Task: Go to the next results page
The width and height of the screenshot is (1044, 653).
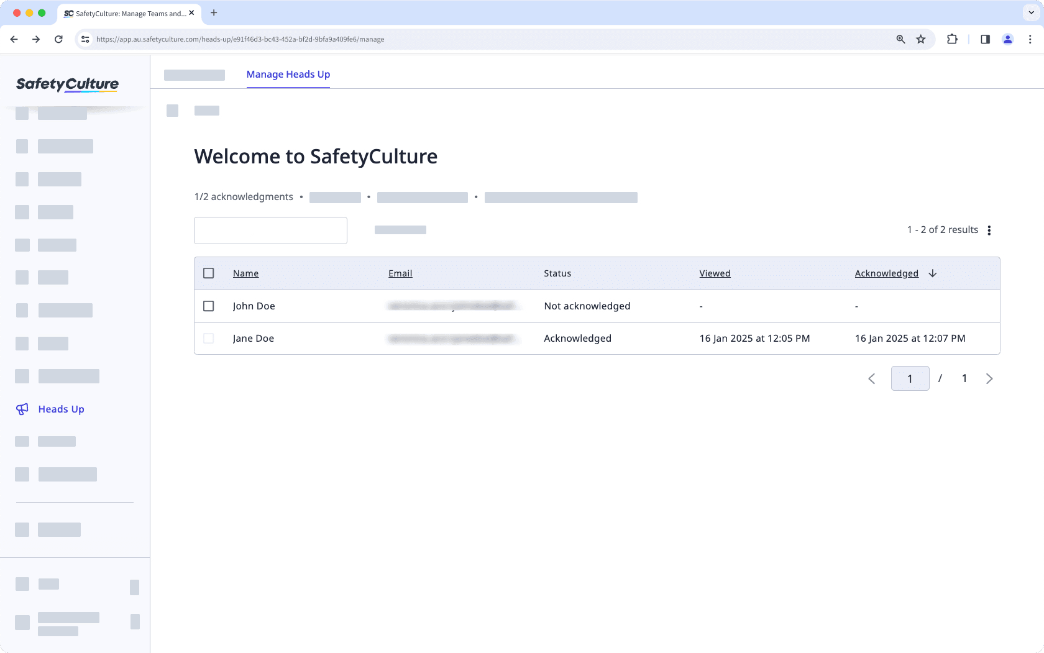Action: coord(989,379)
